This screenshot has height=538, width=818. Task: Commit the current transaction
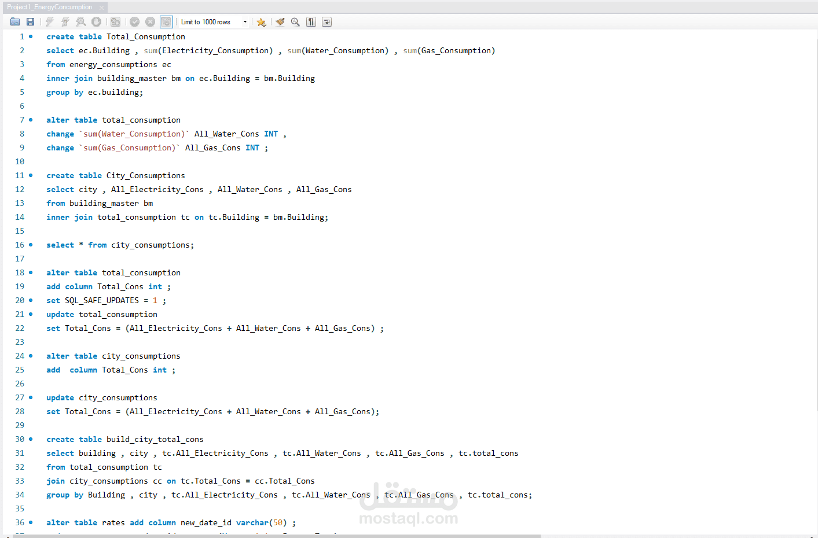point(135,22)
